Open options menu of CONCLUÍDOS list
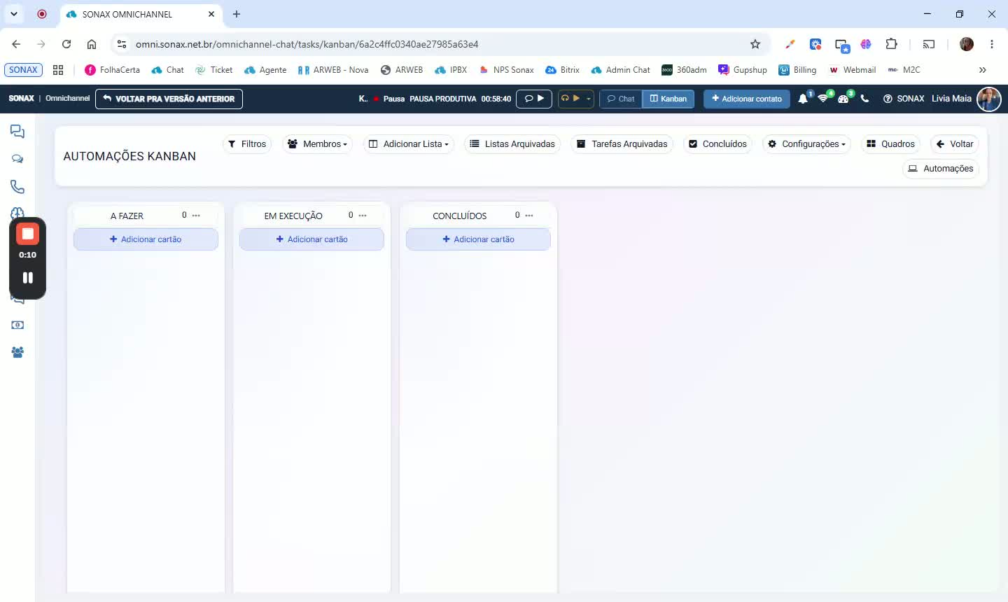The image size is (1008, 602). click(x=529, y=216)
